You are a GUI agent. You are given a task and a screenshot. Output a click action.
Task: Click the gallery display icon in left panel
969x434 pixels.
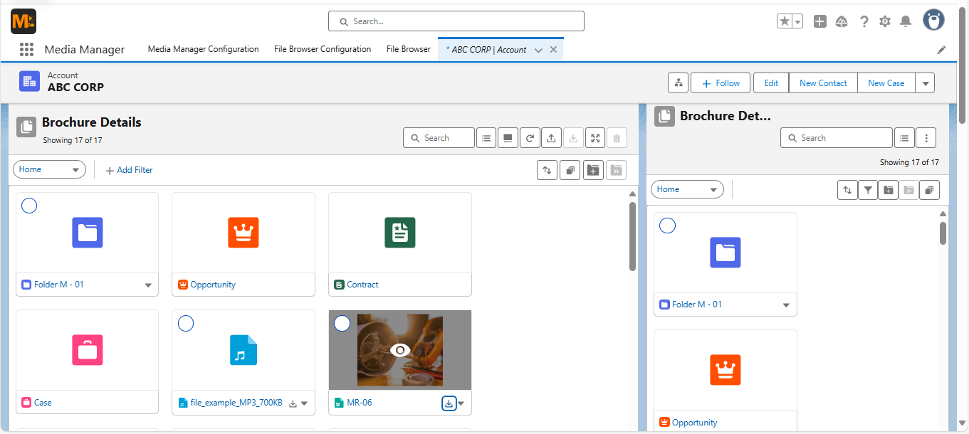(x=508, y=138)
